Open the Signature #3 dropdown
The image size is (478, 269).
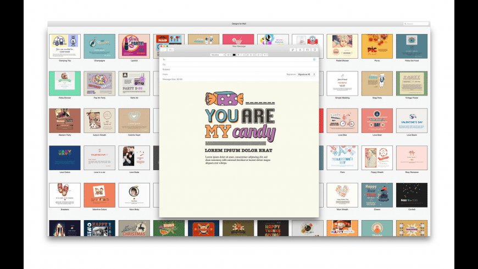307,74
